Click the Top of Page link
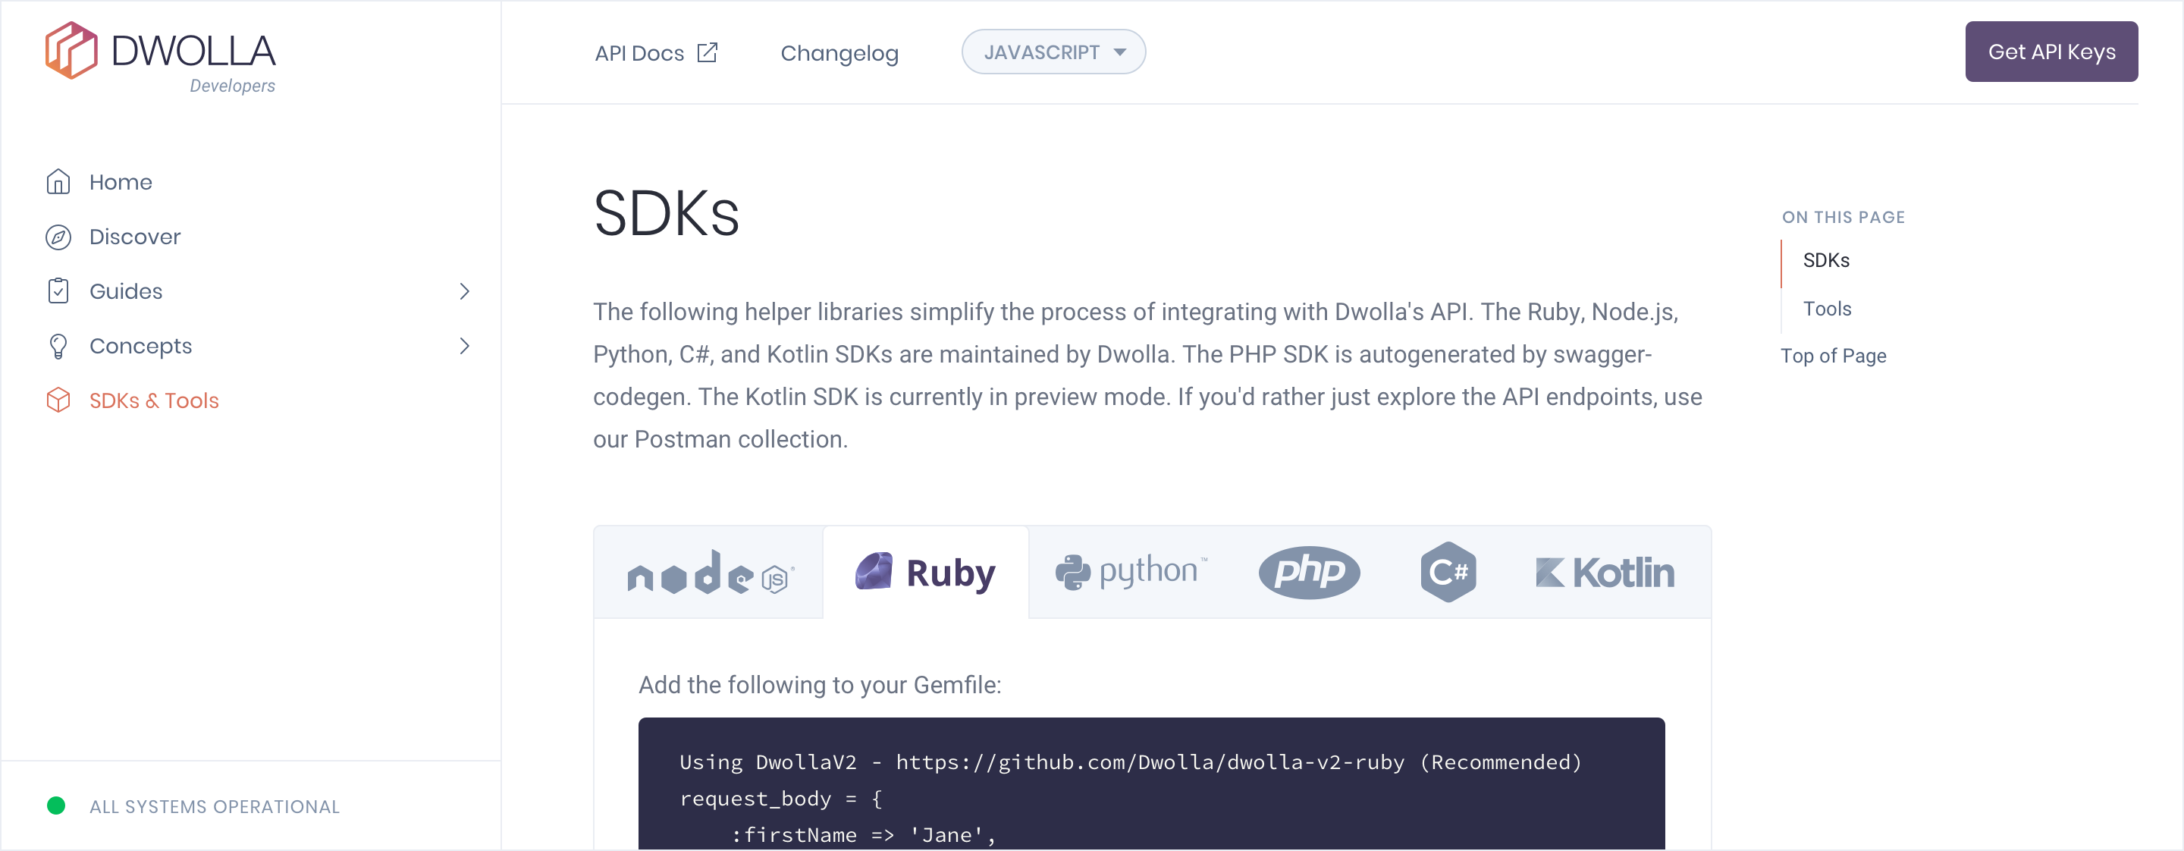 1833,356
